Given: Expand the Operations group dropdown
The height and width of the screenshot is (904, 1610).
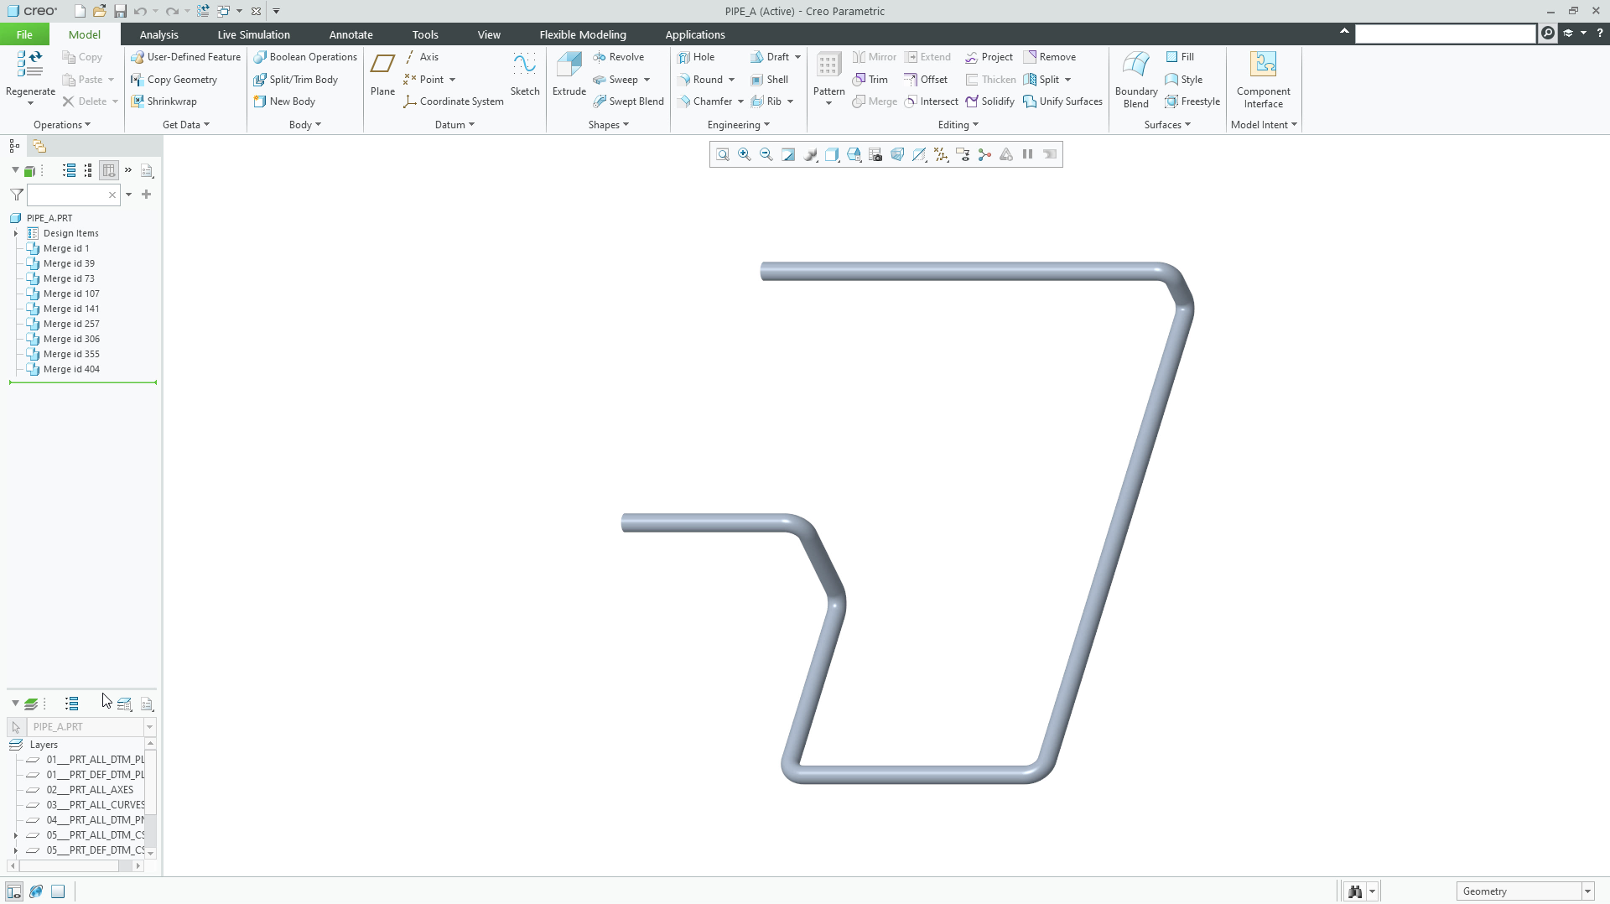Looking at the screenshot, I should [61, 125].
